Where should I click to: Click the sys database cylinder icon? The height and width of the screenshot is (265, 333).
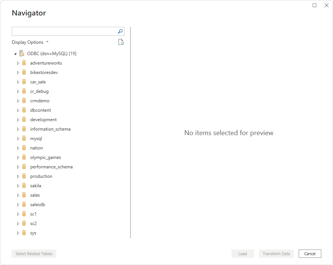[24, 233]
